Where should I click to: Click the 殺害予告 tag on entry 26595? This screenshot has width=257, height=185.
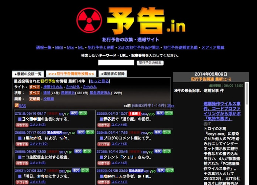pos(22,163)
